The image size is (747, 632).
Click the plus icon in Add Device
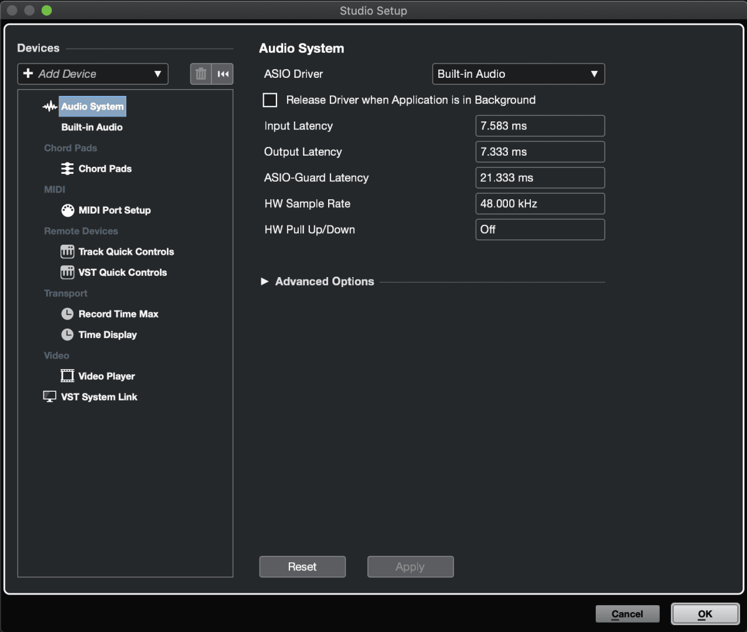(28, 73)
